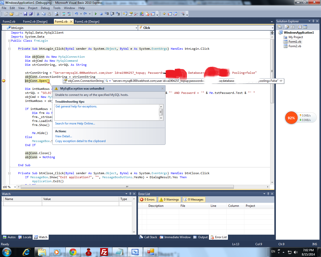
Task: Open Find in Files toolbar icon
Action: tap(56, 14)
